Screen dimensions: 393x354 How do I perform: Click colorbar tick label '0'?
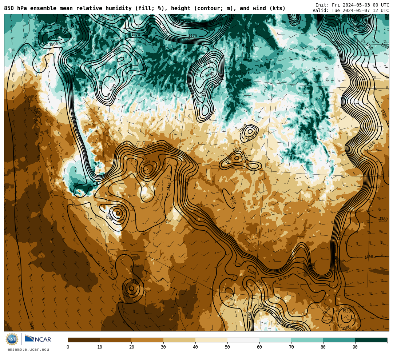68,347
